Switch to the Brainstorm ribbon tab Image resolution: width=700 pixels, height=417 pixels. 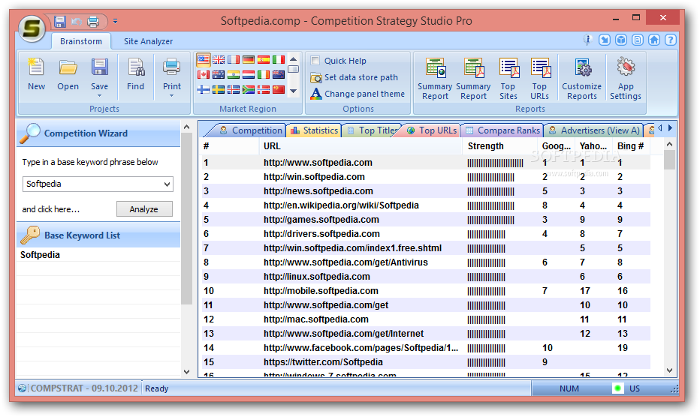(81, 41)
